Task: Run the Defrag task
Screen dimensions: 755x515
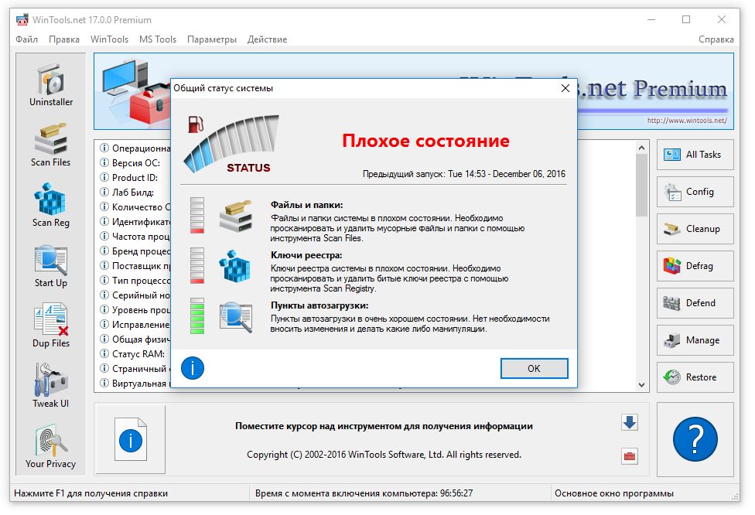Action: point(695,266)
